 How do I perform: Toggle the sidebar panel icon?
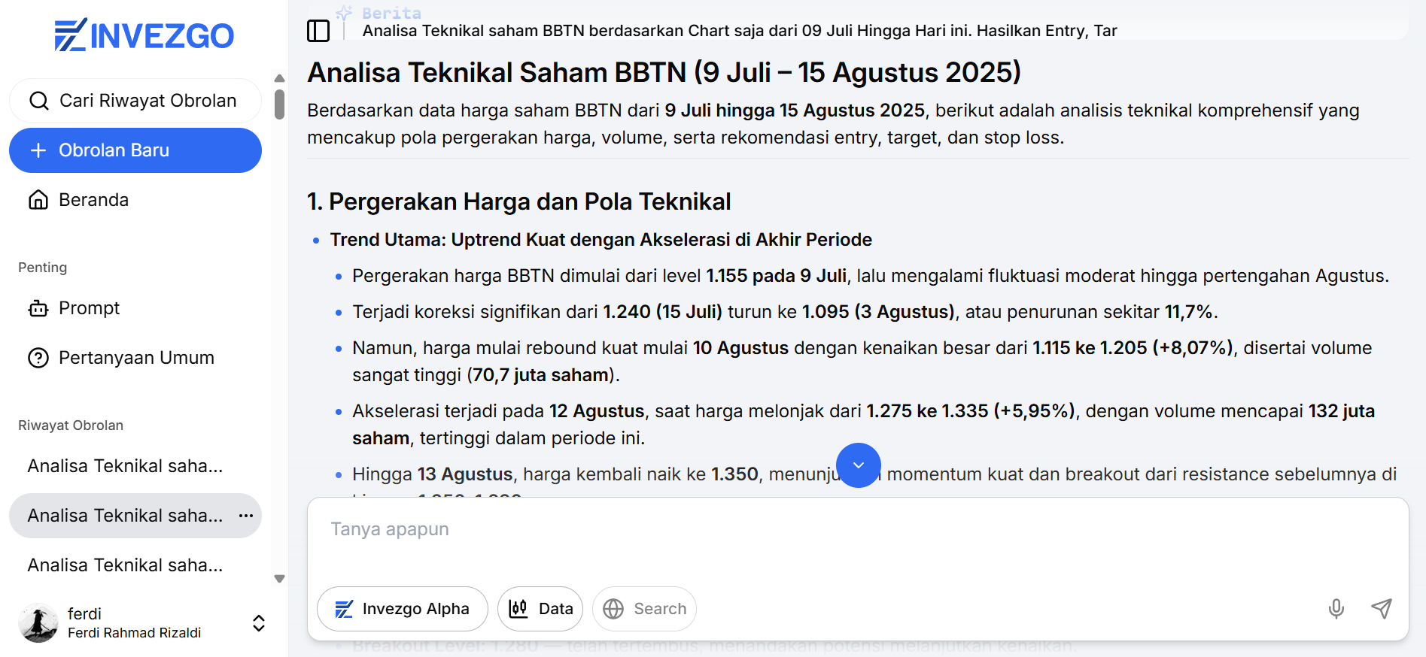tap(318, 31)
